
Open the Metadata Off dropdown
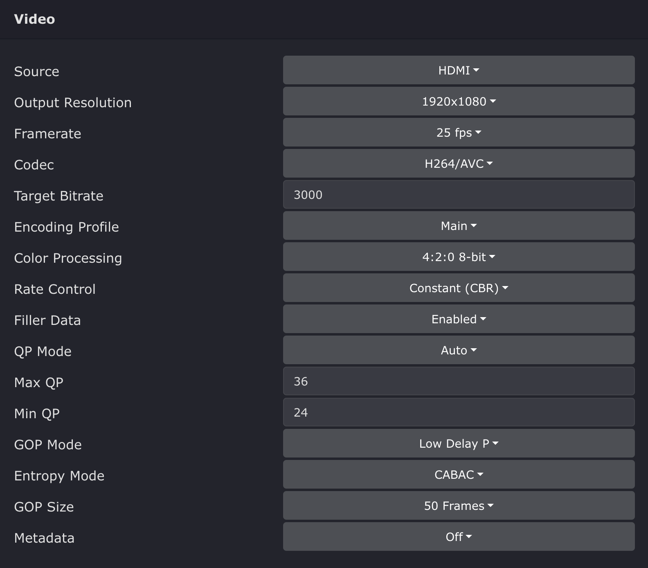pyautogui.click(x=459, y=537)
